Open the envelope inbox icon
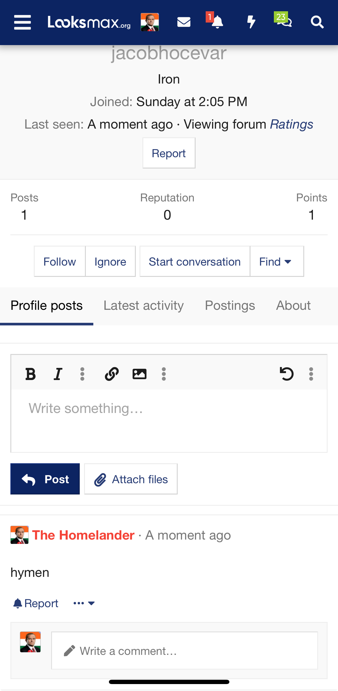This screenshot has height=691, width=338. 184,22
